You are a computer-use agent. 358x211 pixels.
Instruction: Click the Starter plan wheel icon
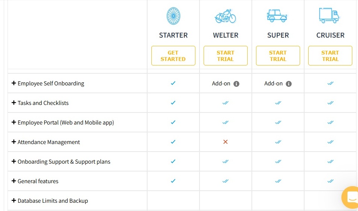click(x=173, y=16)
